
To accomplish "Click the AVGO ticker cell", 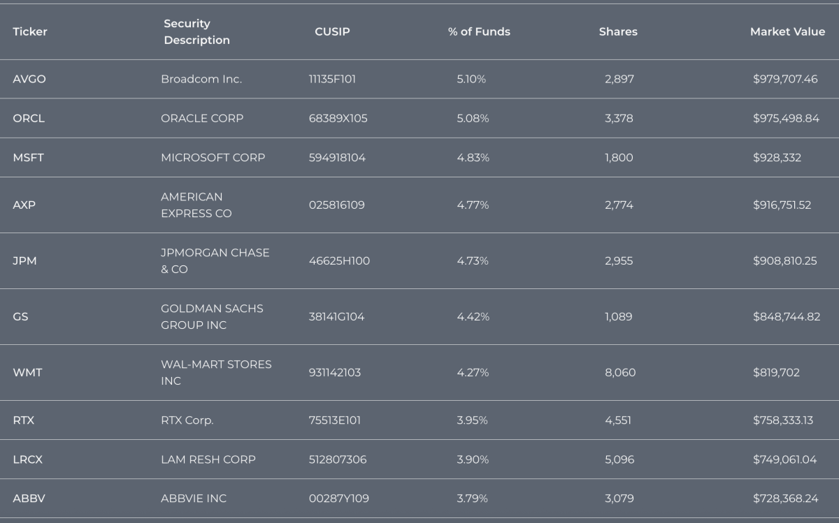I will pos(29,79).
